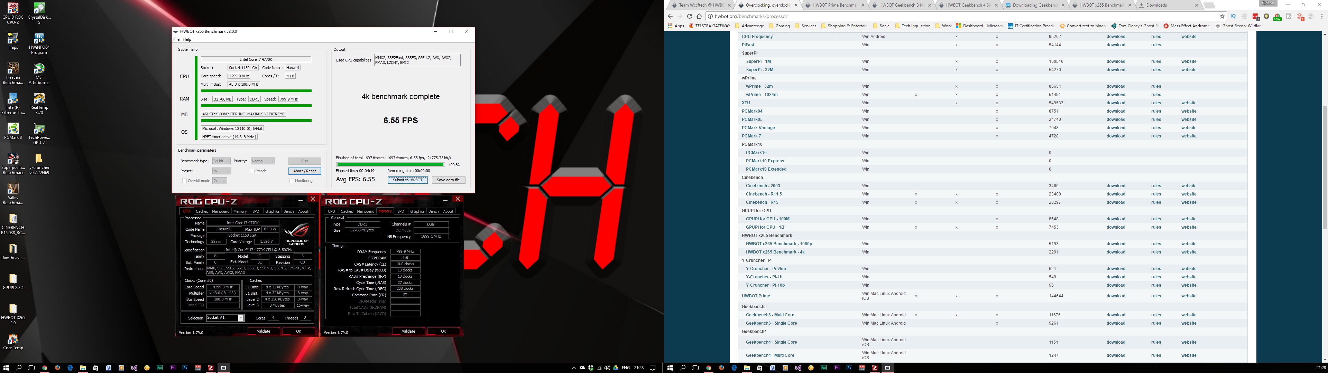Open the volume control in the system tray
Screen dimensions: 1328x373
coord(607,368)
